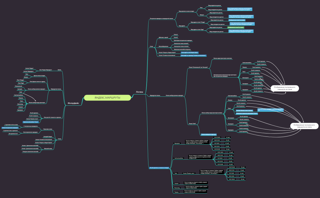Image resolution: width=320 pixels, height=198 pixels.
Task: Select the central ЯНДЕКС.МАРШРУТЫ node
Action: [x=107, y=97]
